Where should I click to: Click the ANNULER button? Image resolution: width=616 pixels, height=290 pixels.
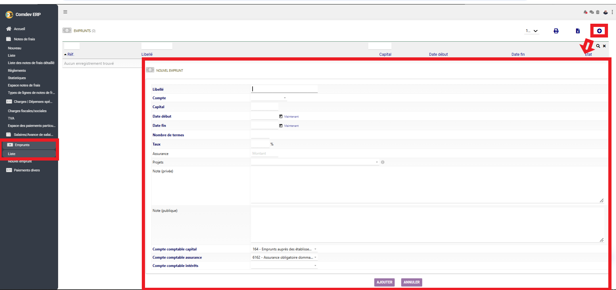click(x=412, y=282)
